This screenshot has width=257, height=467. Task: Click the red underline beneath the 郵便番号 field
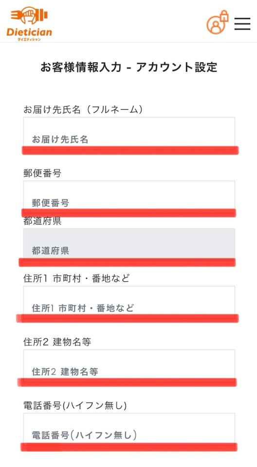point(129,213)
